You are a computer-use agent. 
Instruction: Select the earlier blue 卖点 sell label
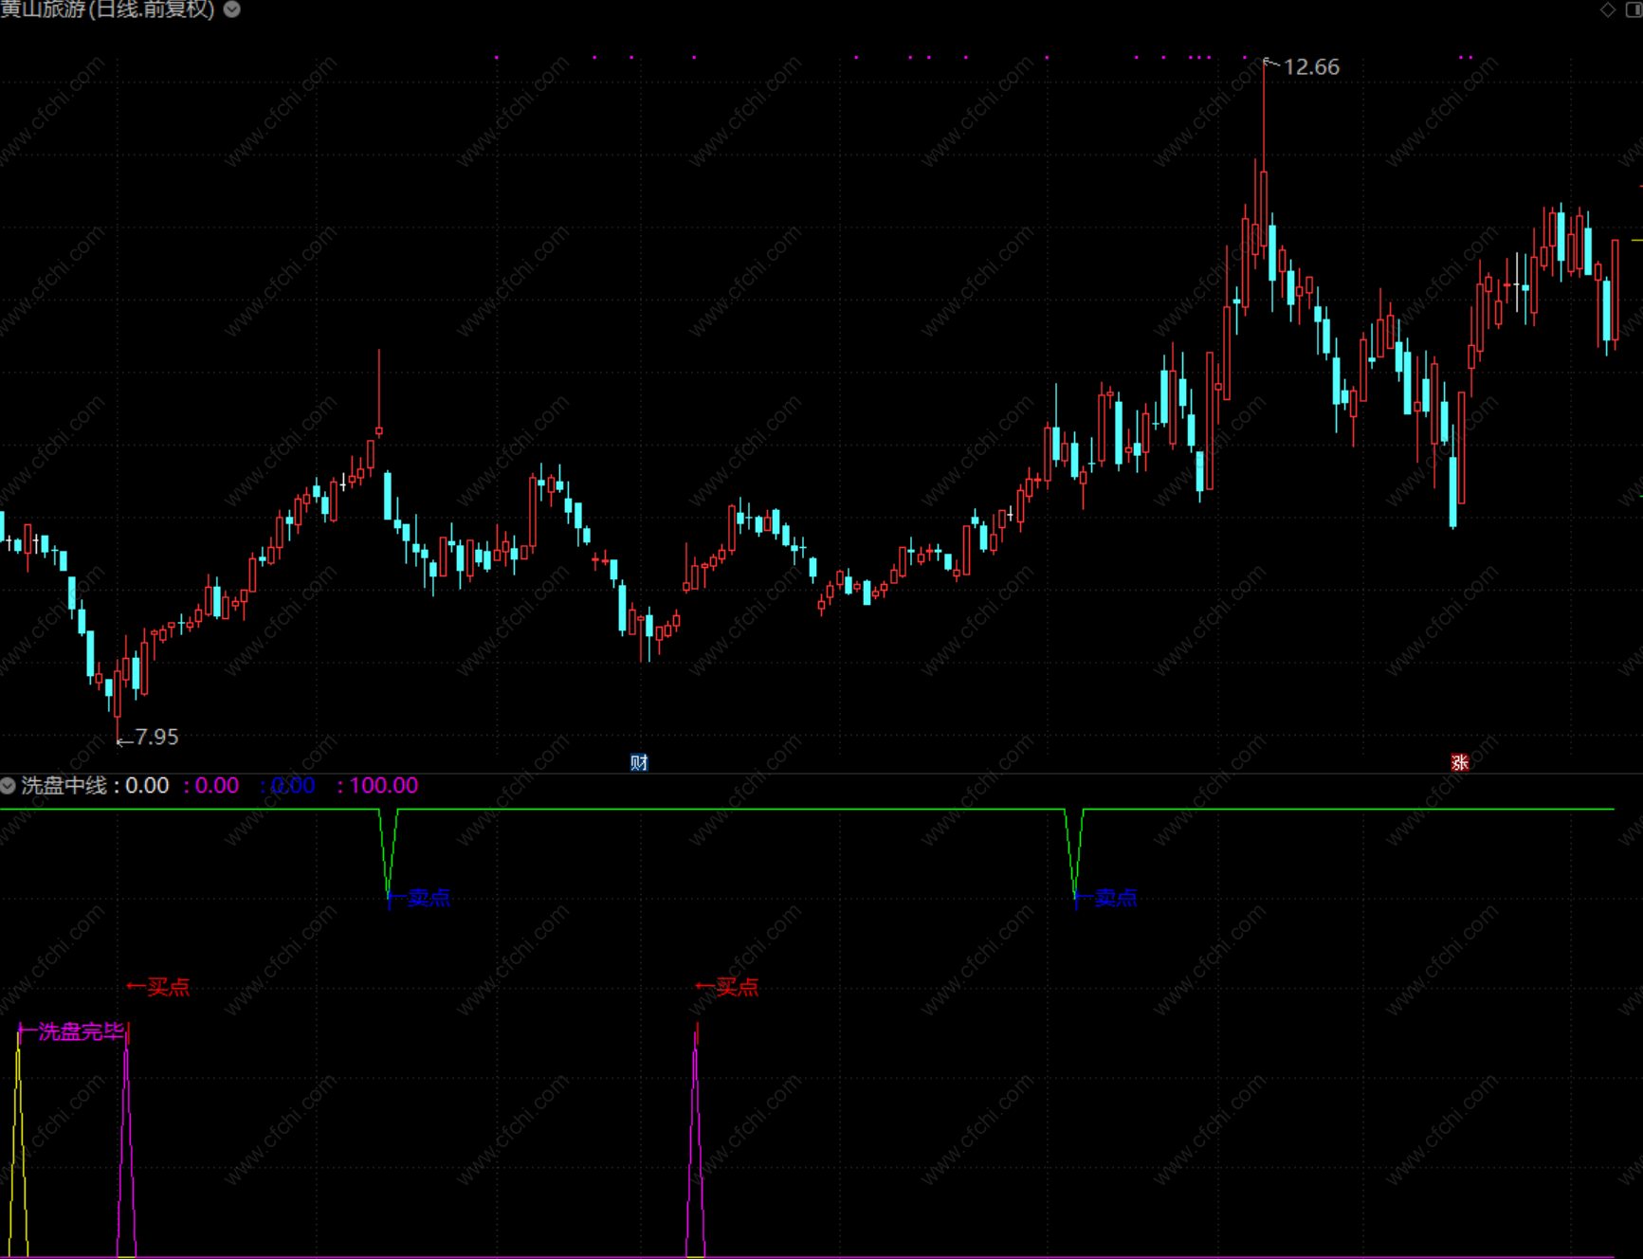click(429, 898)
